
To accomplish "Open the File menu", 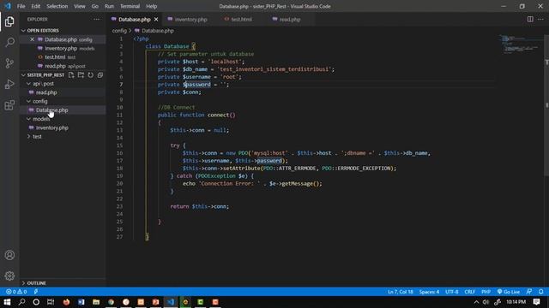I will coord(21,6).
